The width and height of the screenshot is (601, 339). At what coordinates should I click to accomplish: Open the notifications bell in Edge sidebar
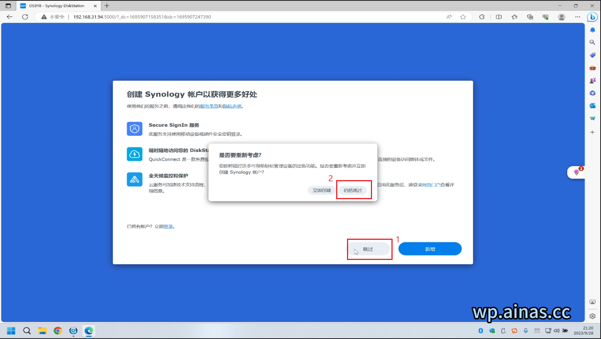pos(592,30)
